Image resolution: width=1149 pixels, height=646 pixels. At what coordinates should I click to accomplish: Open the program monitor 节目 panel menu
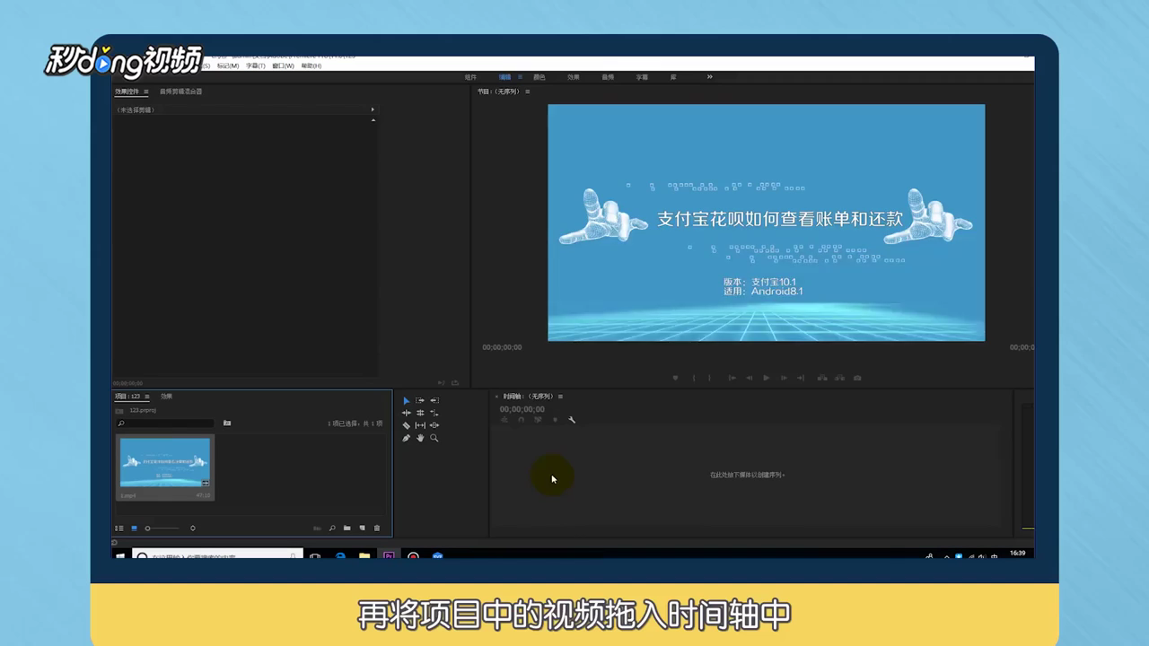(528, 92)
